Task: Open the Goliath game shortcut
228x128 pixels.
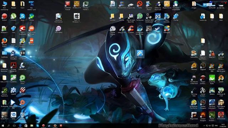Action: click(x=221, y=79)
